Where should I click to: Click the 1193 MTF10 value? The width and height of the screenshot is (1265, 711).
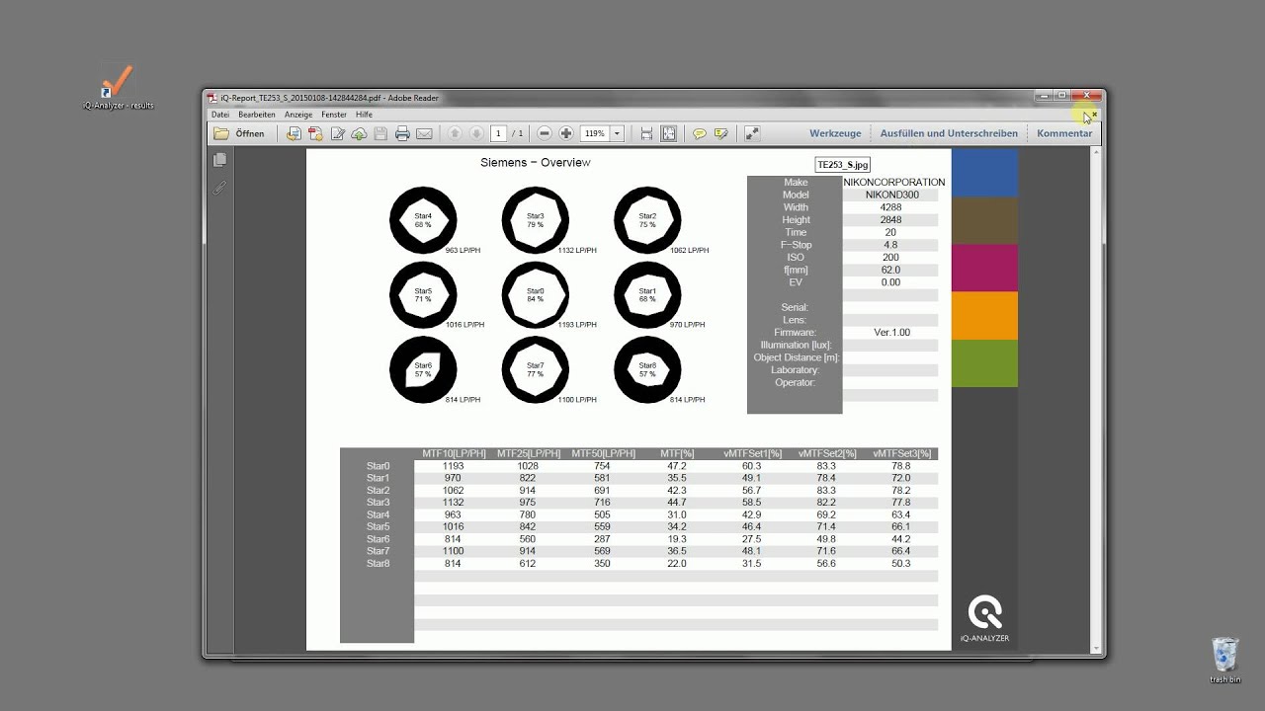453,466
